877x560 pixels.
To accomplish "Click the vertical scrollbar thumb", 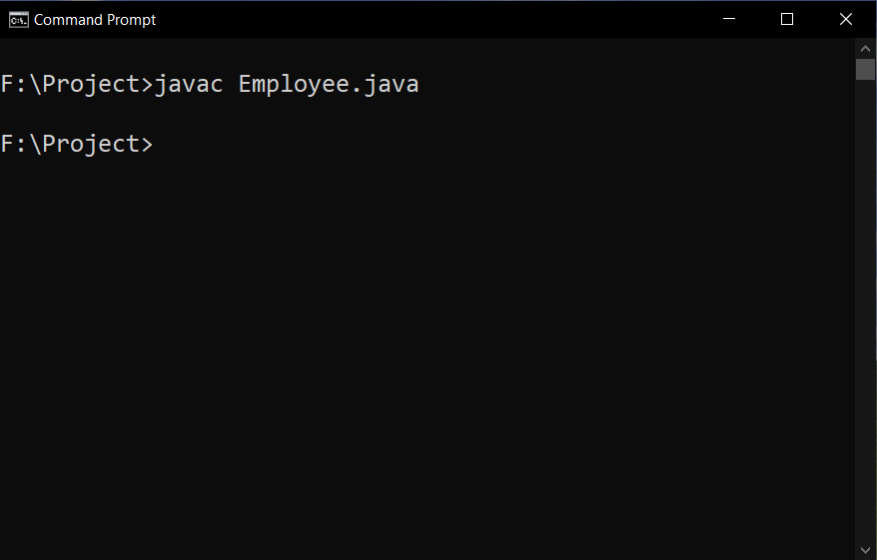I will [865, 69].
